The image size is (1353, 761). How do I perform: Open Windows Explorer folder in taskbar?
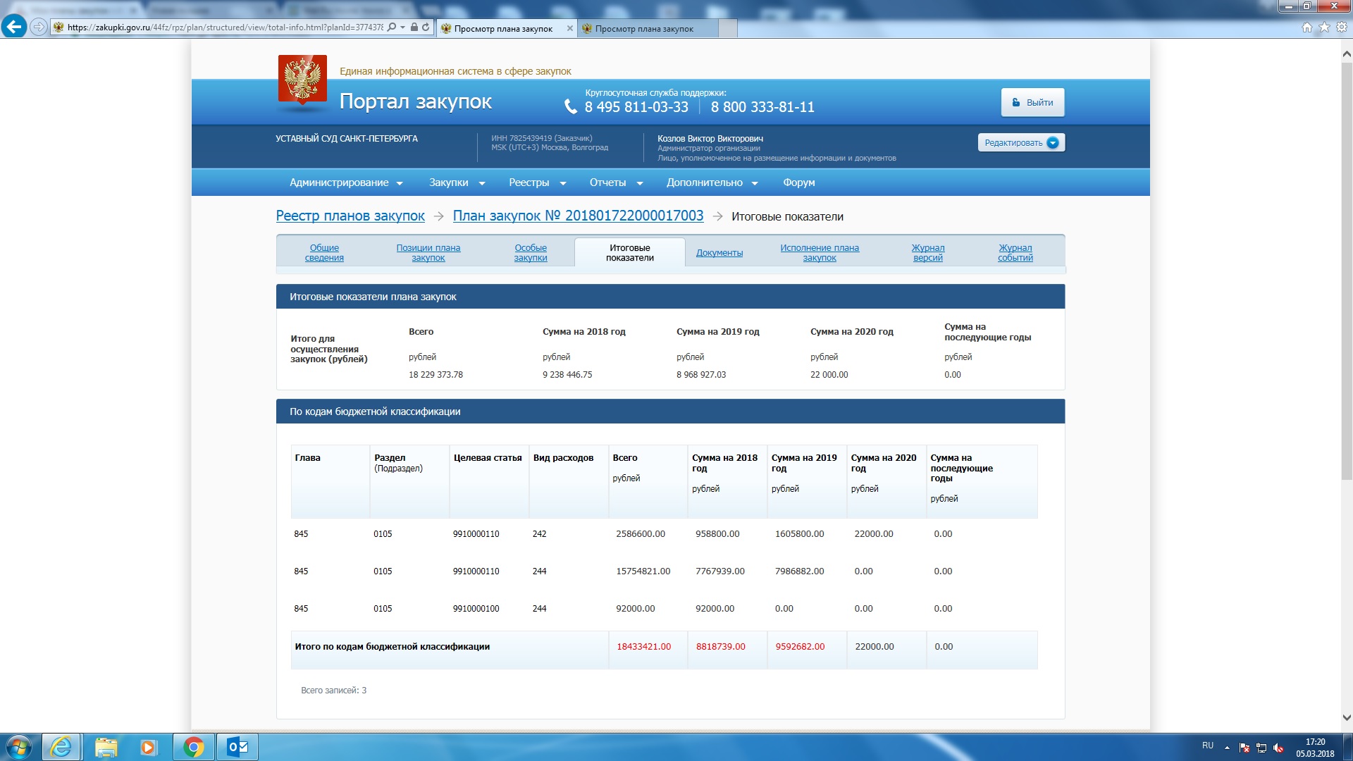[x=106, y=747]
